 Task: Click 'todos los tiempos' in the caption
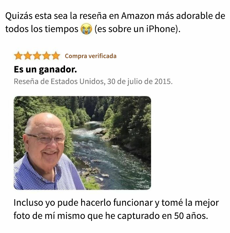[42, 29]
